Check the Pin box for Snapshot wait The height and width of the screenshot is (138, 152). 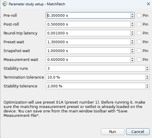(x=139, y=51)
